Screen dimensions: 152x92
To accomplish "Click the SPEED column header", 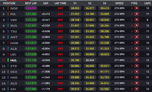I will (119, 3).
